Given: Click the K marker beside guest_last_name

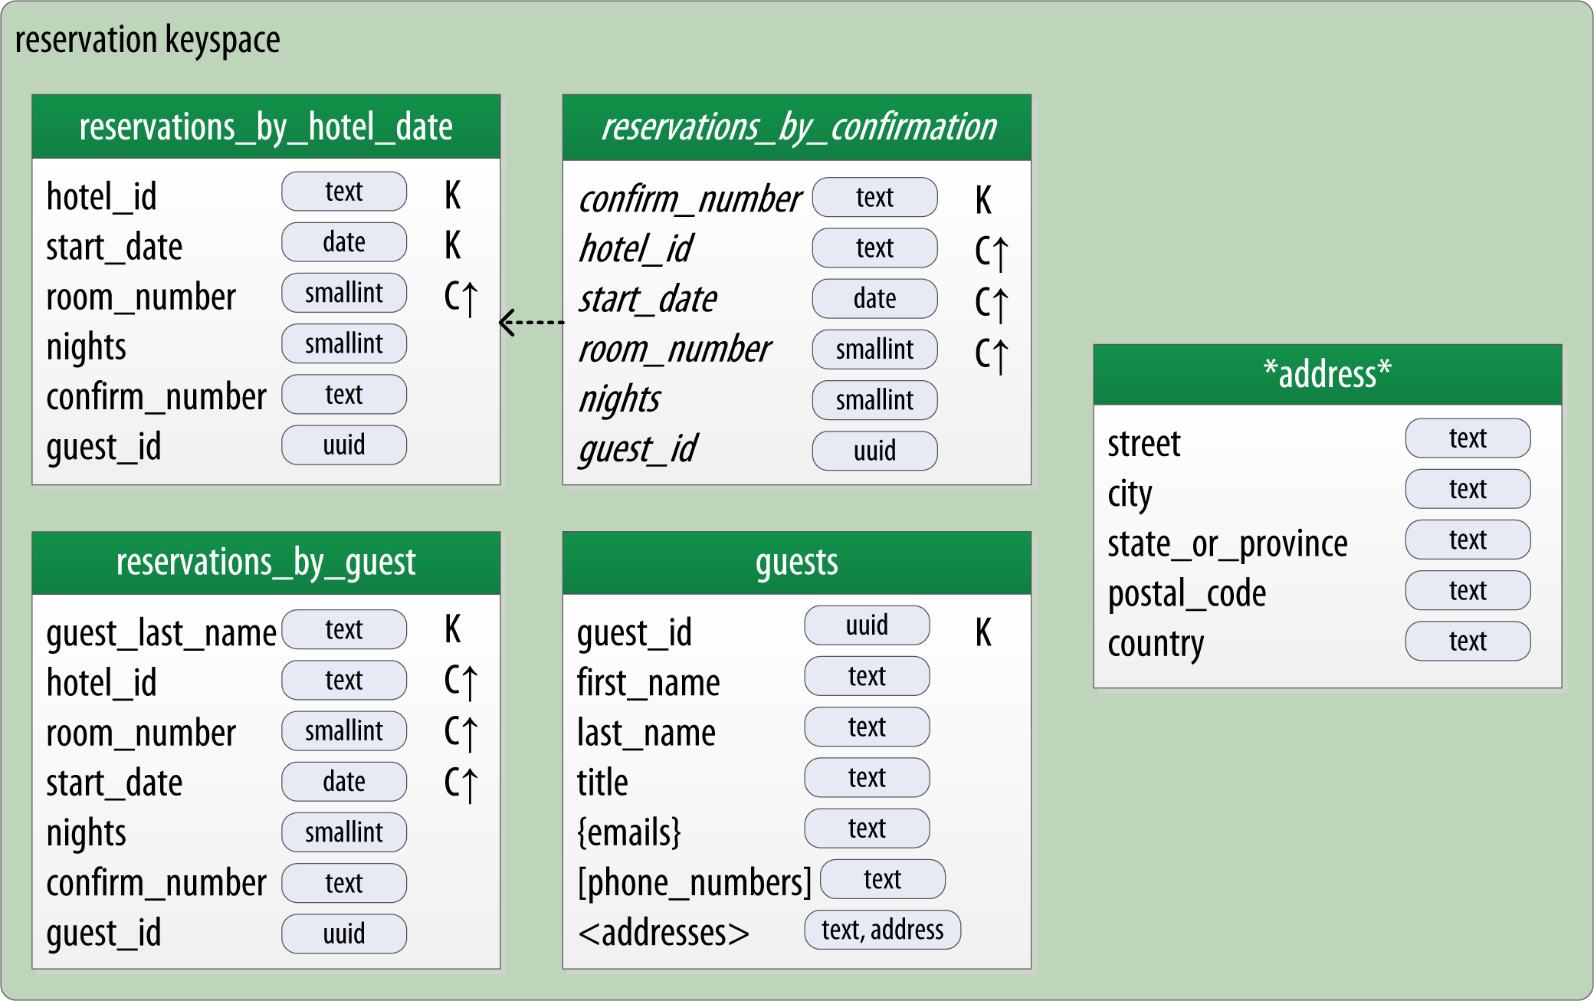Looking at the screenshot, I should (452, 629).
